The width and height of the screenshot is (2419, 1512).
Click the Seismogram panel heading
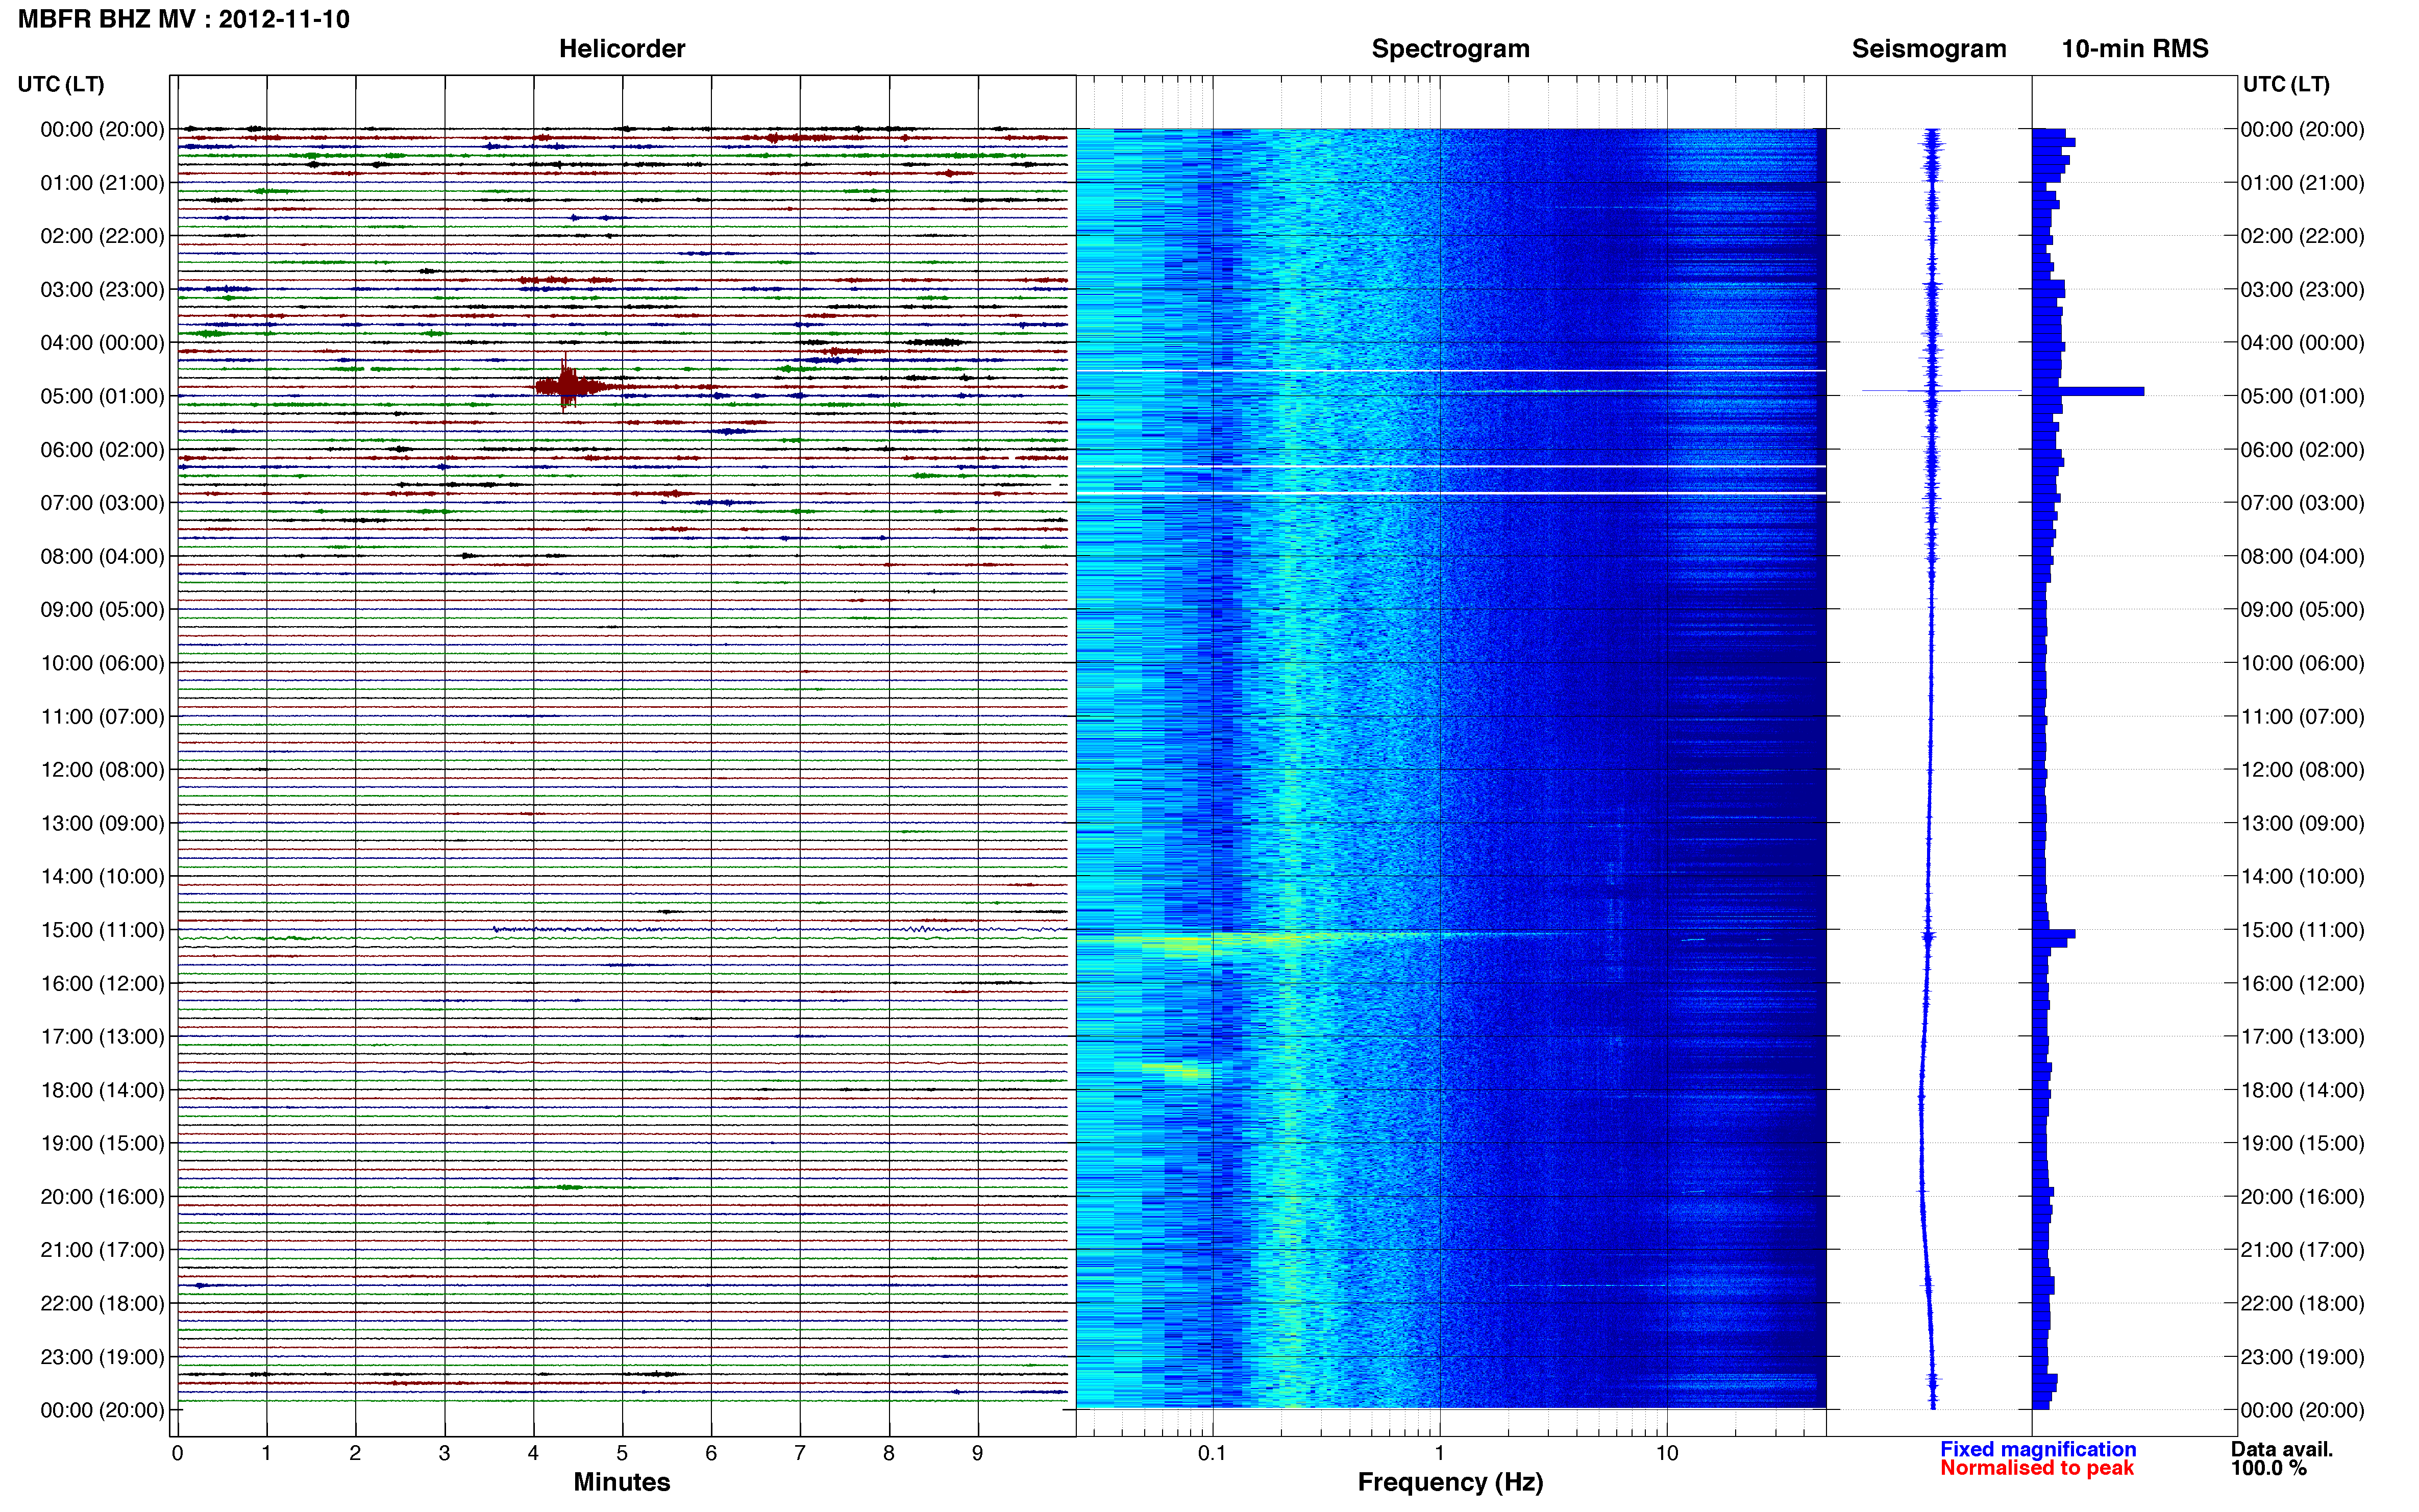(1929, 49)
